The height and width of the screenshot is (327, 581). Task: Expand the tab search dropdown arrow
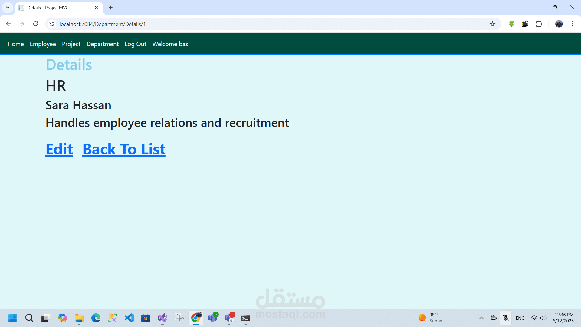8,8
